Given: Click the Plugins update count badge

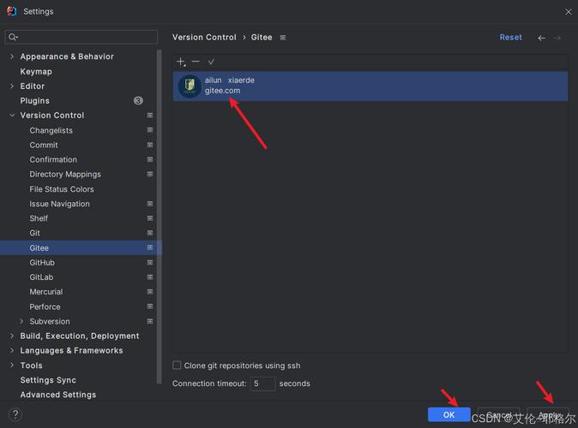Looking at the screenshot, I should pos(138,101).
